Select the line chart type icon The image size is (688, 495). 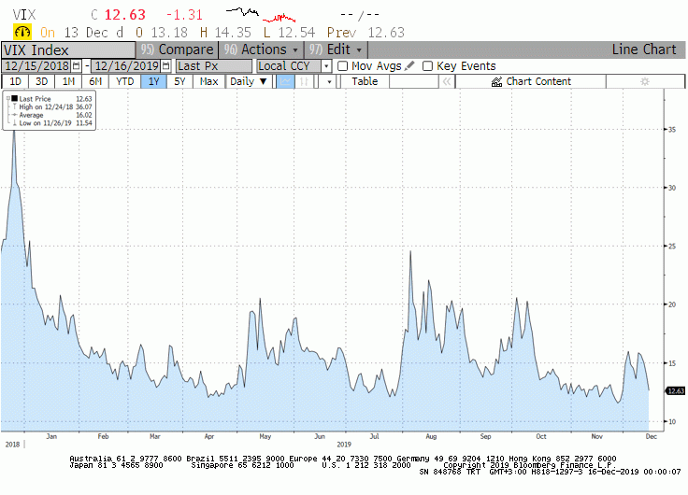pos(285,81)
